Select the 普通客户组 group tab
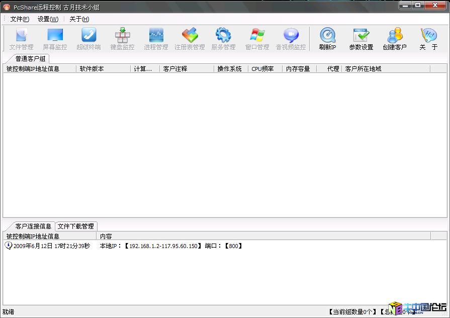The width and height of the screenshot is (450, 318). (x=30, y=59)
